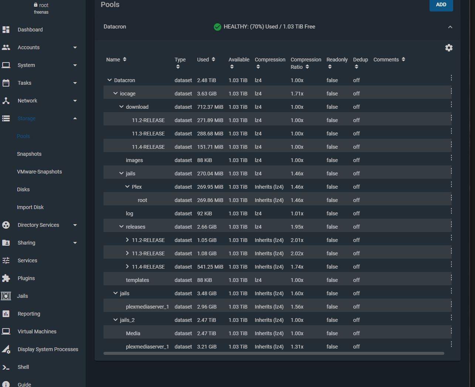Collapse the Datacron root dataset tree
Screen dimensions: 475x387
coord(109,80)
